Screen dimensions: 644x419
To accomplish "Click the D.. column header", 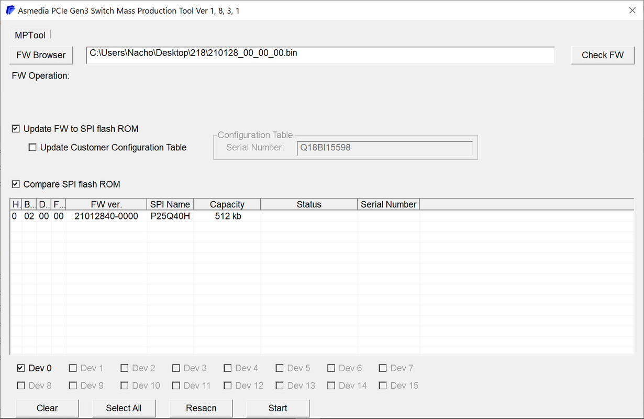I will pyautogui.click(x=44, y=204).
